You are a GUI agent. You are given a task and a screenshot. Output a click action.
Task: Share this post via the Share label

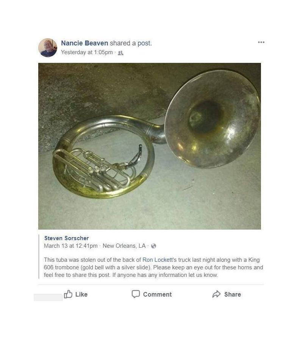(233, 294)
